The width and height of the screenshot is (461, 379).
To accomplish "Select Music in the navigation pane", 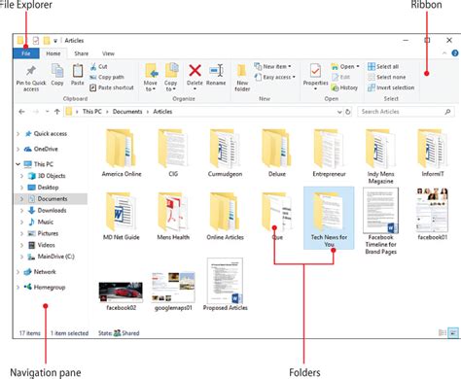I will click(x=41, y=222).
